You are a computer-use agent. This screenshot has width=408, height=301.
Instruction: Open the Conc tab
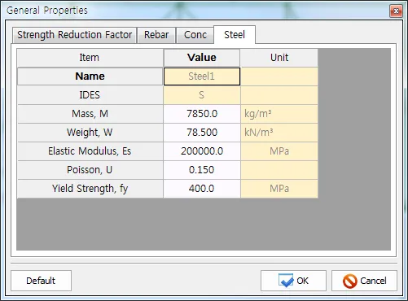coord(195,35)
